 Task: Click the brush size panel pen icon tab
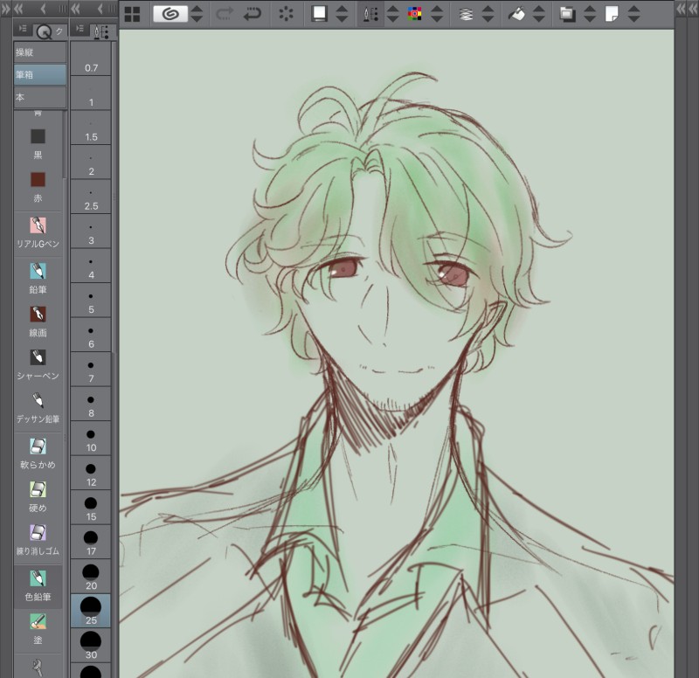click(x=100, y=31)
